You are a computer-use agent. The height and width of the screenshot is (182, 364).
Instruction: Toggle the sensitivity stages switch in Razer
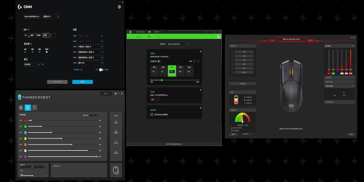pyautogui.click(x=160, y=61)
